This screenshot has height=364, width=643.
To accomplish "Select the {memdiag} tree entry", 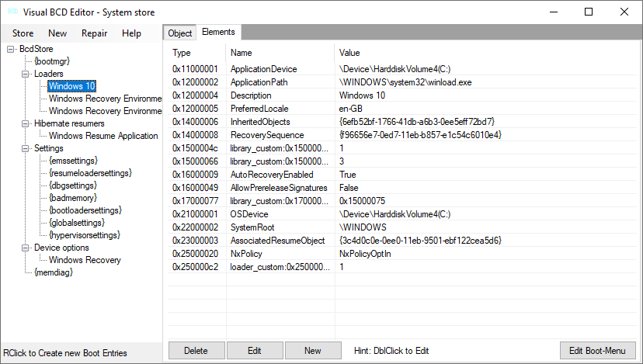I will click(x=54, y=272).
